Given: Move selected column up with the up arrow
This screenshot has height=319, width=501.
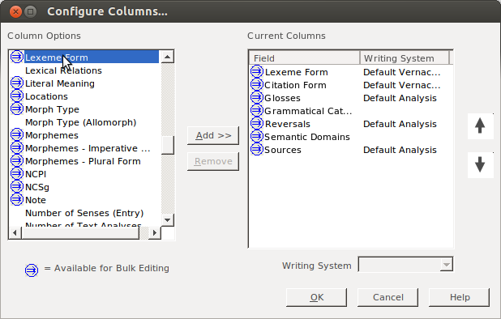Looking at the screenshot, I should pyautogui.click(x=480, y=126).
